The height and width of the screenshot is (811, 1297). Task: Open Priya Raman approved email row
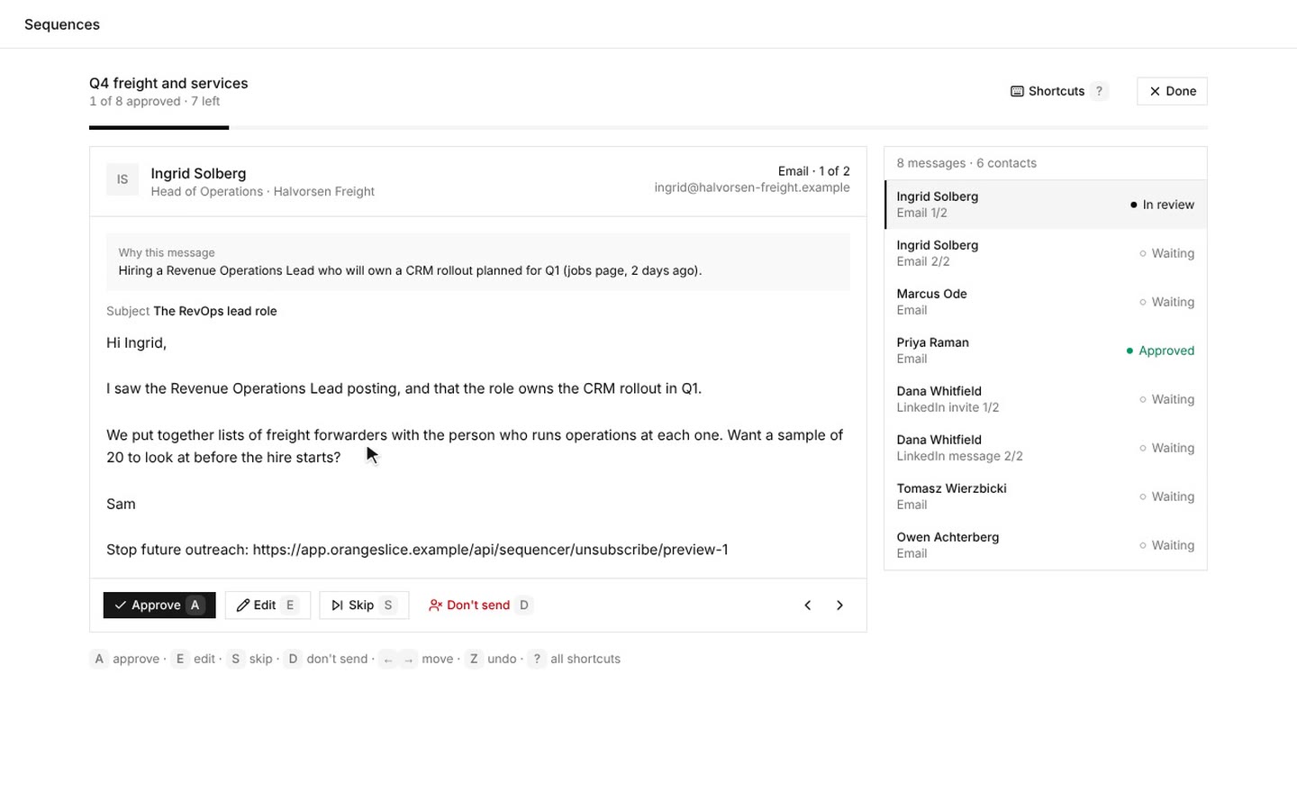click(x=1046, y=351)
